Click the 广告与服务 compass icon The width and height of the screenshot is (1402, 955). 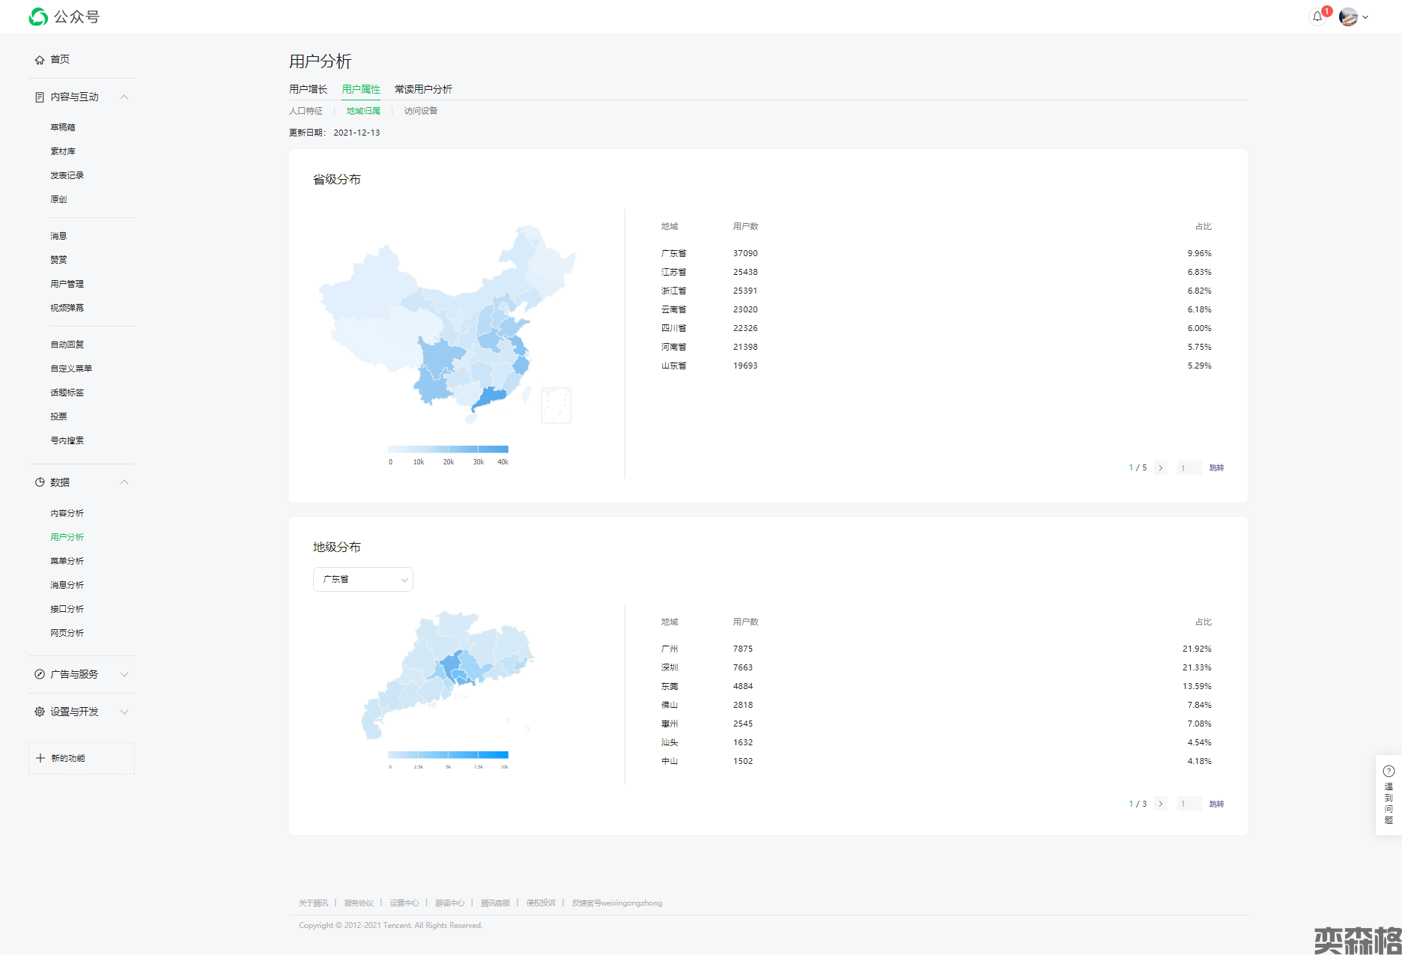click(40, 674)
